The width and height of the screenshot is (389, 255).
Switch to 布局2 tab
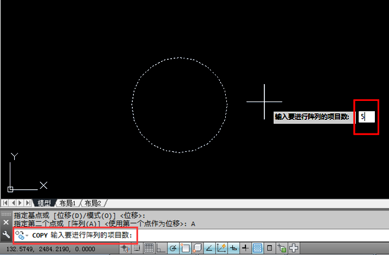93,203
